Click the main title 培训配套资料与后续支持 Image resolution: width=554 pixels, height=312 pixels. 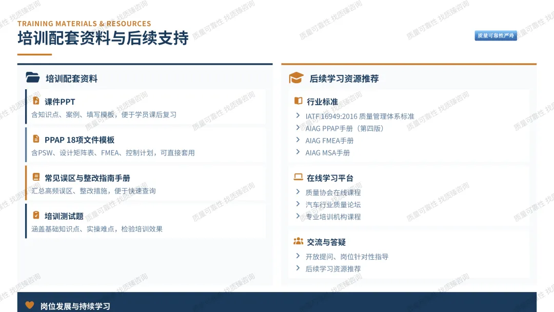pos(103,38)
